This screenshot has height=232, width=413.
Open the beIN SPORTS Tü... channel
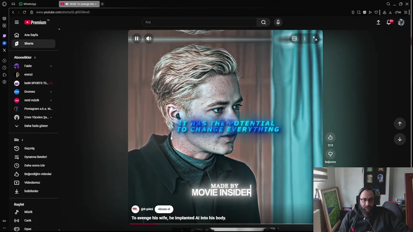34,83
